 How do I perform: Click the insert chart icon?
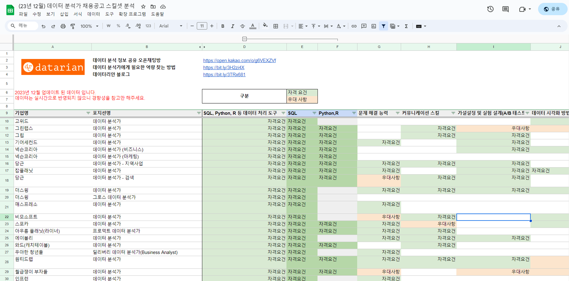click(374, 26)
